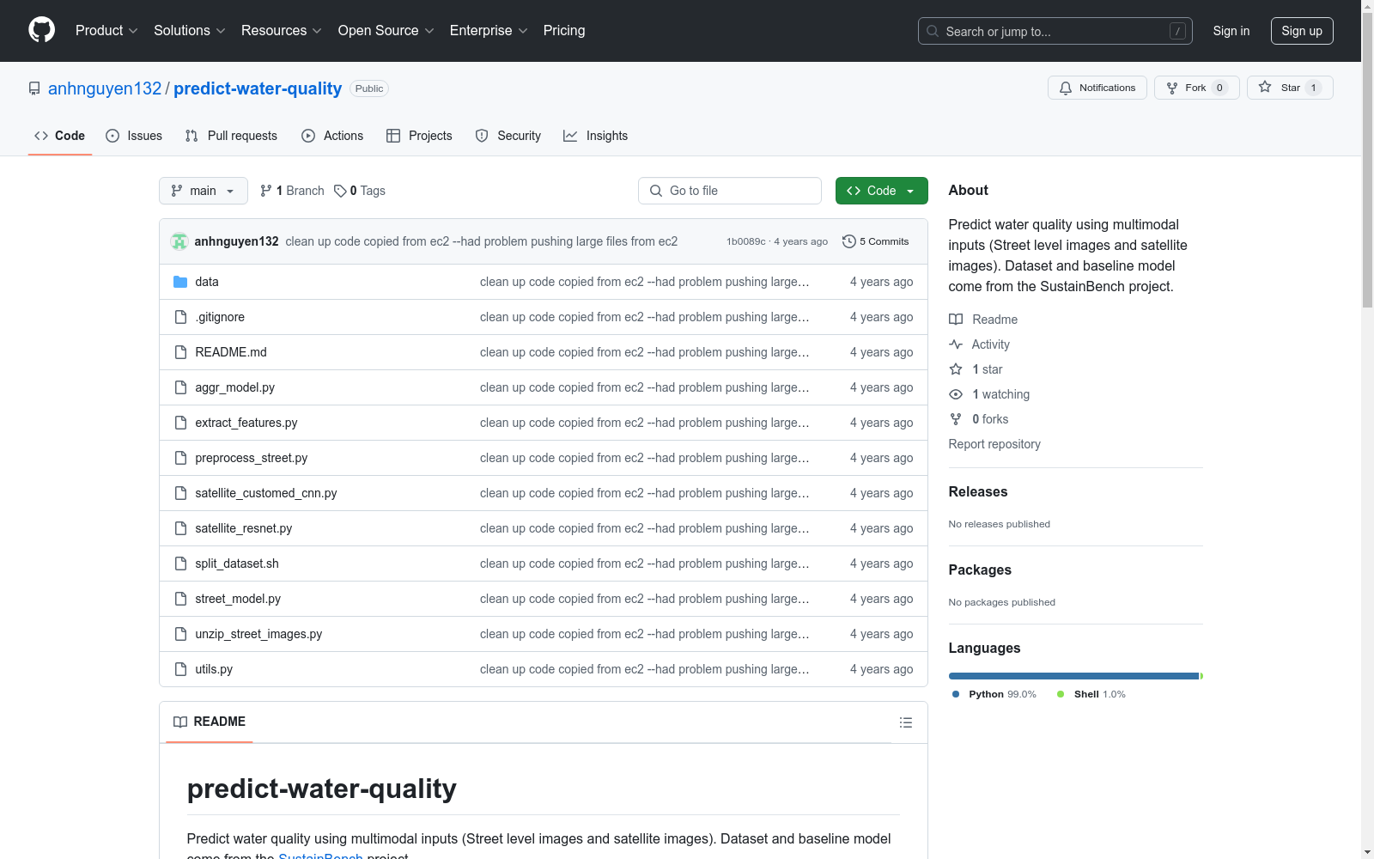The image size is (1374, 859).
Task: Open the SustainBench link in the README
Action: click(320, 855)
